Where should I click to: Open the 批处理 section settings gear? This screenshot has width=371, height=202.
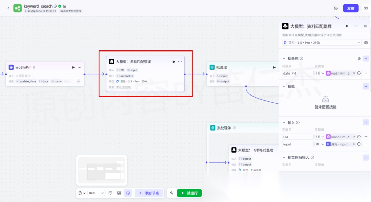click(359, 59)
